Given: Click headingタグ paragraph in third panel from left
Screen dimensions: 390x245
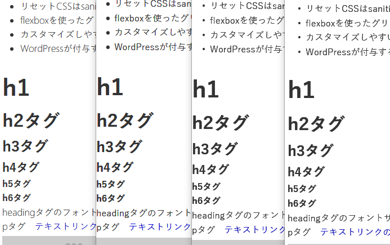Looking at the screenshot, I should tap(238, 215).
